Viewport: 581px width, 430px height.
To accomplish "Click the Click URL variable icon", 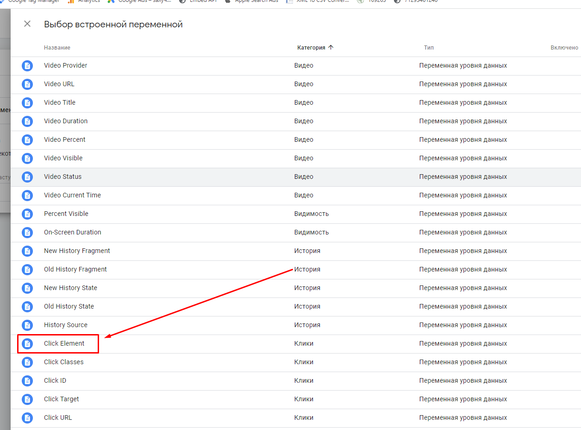I will (28, 418).
